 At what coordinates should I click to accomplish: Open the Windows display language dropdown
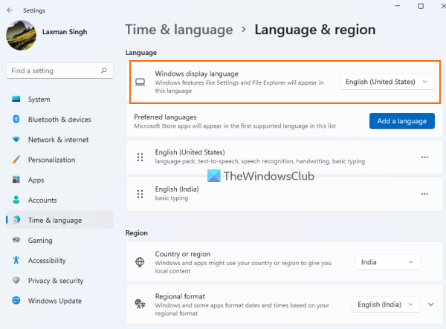tap(387, 82)
